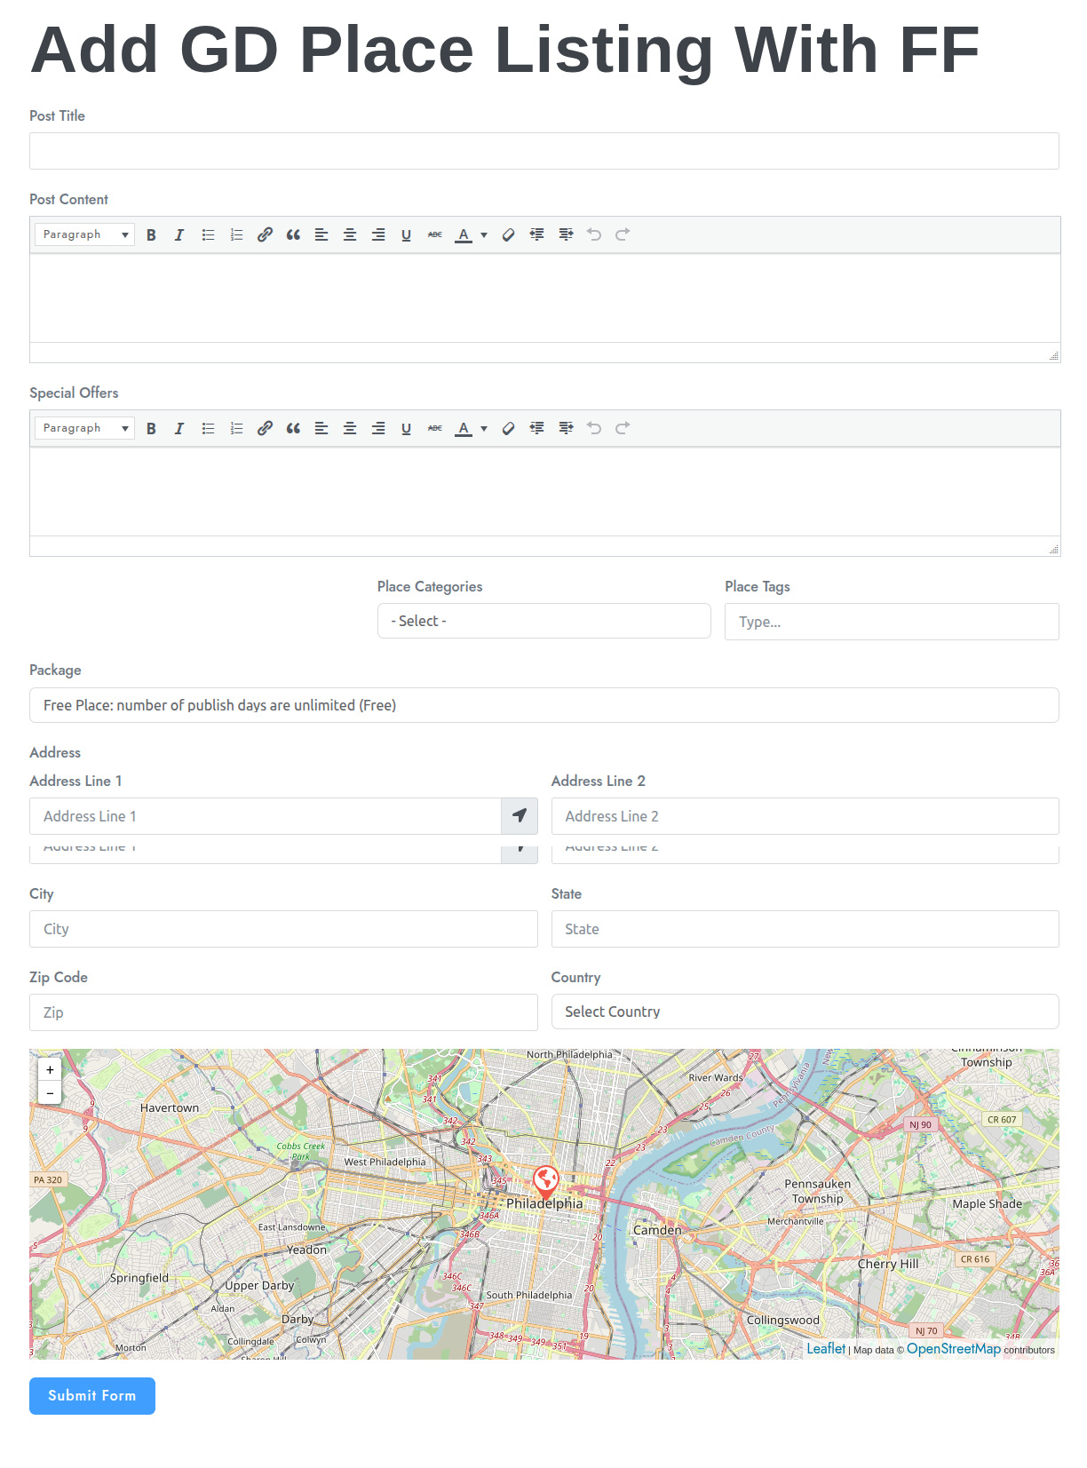The height and width of the screenshot is (1468, 1087).
Task: Add blockquote in Special Offers editor
Action: [x=293, y=429]
